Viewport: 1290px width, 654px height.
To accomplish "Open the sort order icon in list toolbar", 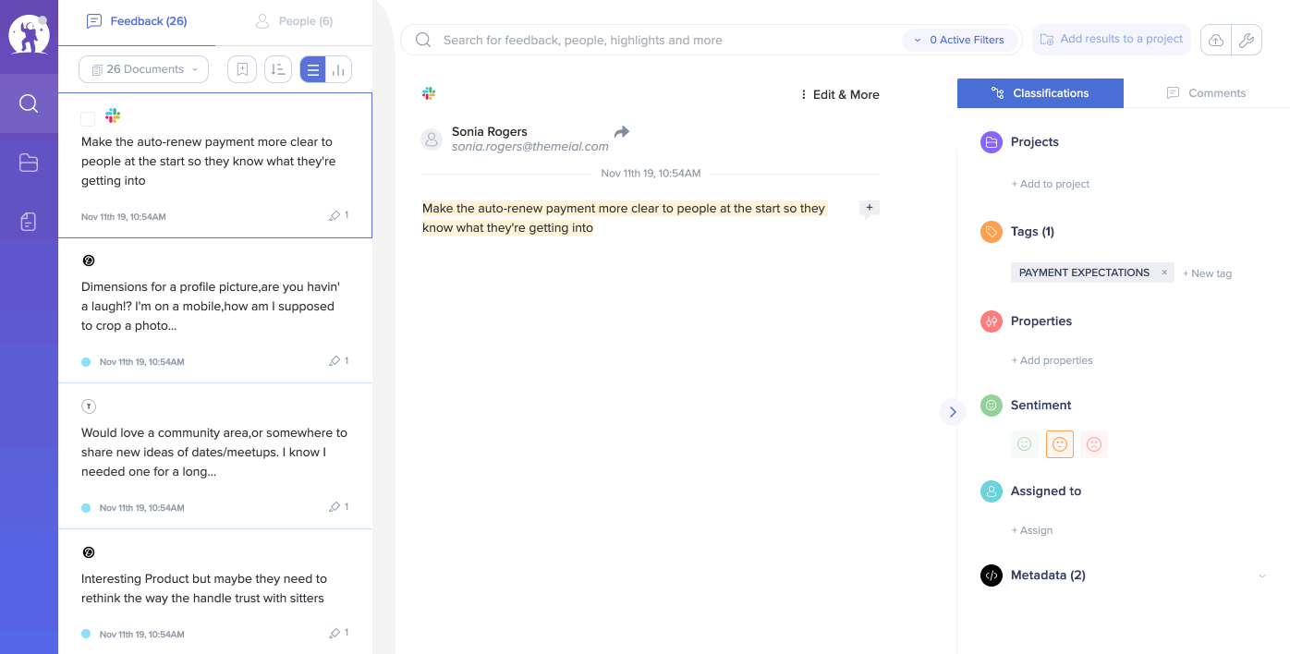I will [278, 69].
